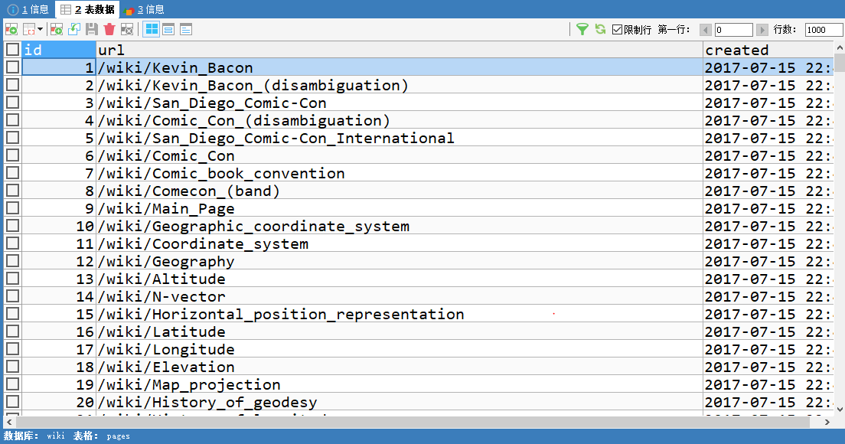845x444 pixels.
Task: Click the copy rows icon in toolbar
Action: click(x=29, y=29)
